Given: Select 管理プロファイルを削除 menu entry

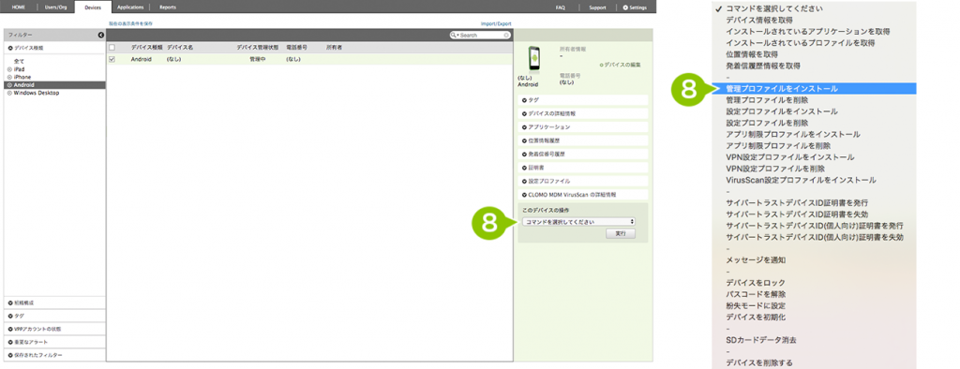Looking at the screenshot, I should [767, 100].
